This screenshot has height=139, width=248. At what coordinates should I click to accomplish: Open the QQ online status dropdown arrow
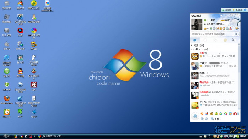208,20
